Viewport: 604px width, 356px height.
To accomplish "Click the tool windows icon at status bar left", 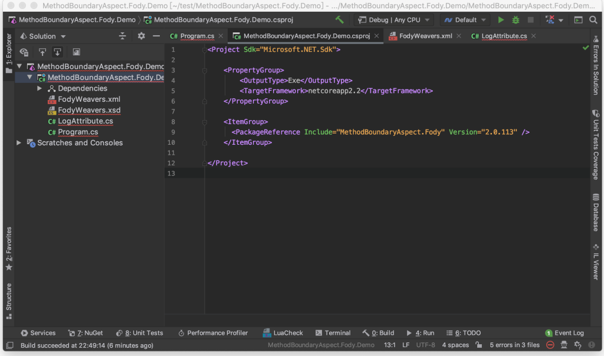I will (10, 345).
